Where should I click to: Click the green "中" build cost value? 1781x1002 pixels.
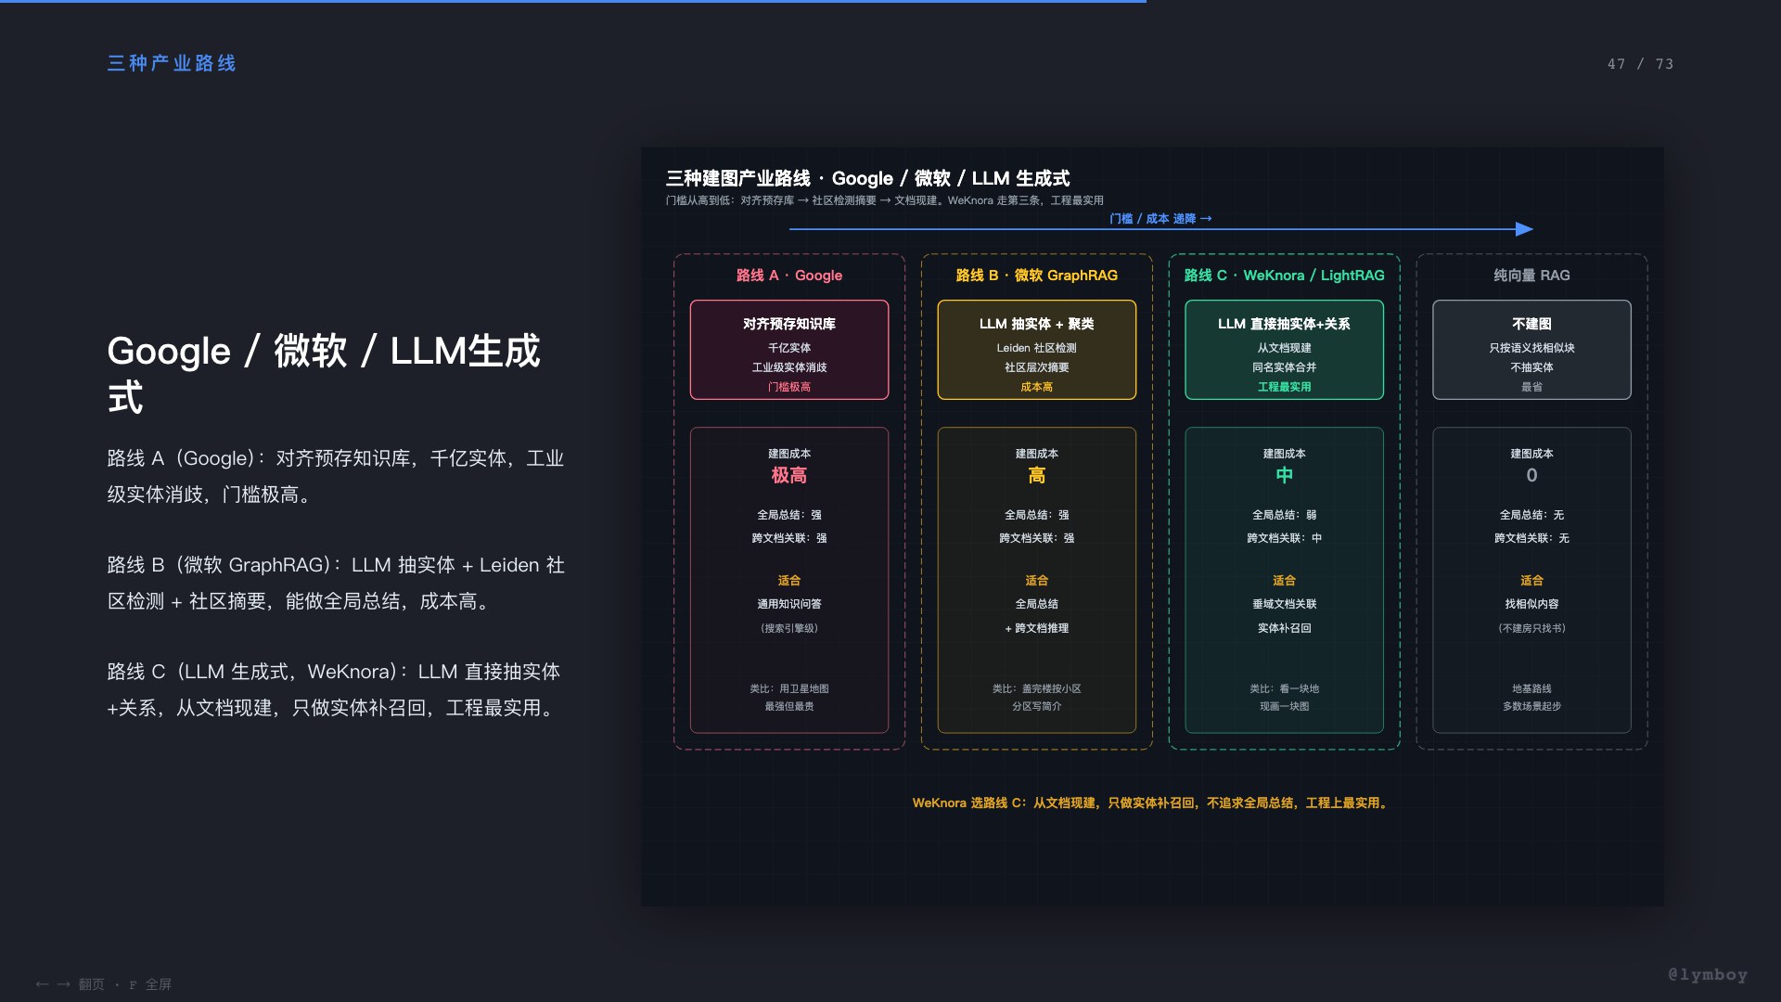click(x=1284, y=476)
